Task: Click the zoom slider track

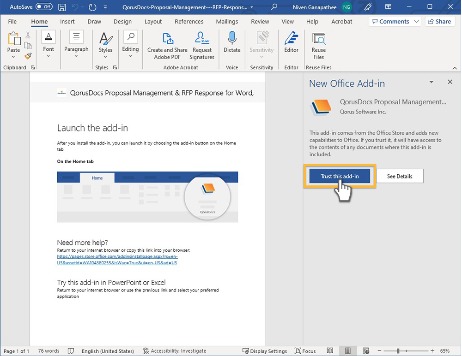Action: click(406, 351)
